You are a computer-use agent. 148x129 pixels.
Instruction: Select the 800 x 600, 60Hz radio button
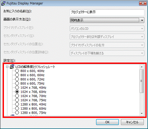17,75
